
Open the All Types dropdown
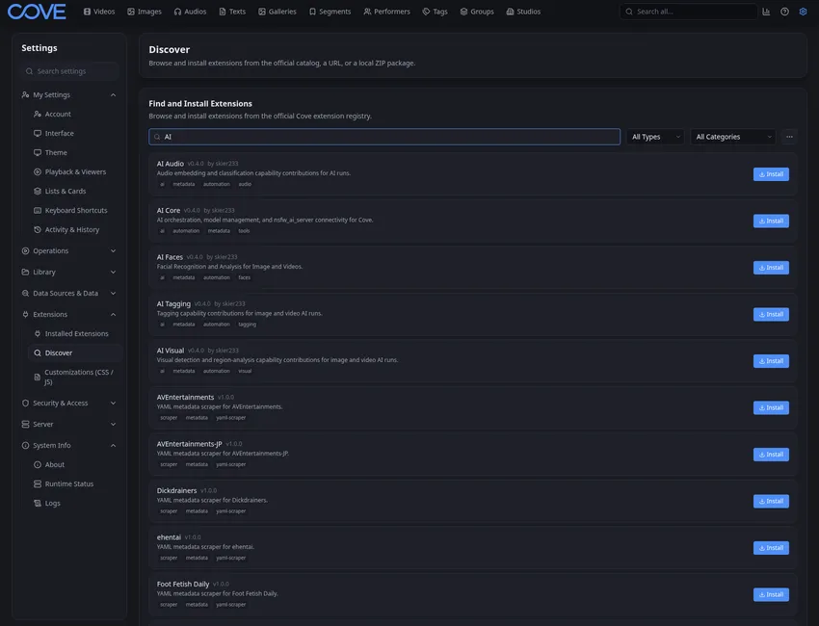coord(655,137)
